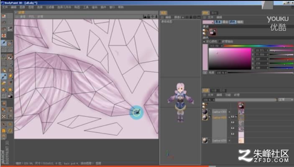Click the solid pink layer thumbnail
Image resolution: width=294 pixels, height=167 pixels.
coord(241,134)
